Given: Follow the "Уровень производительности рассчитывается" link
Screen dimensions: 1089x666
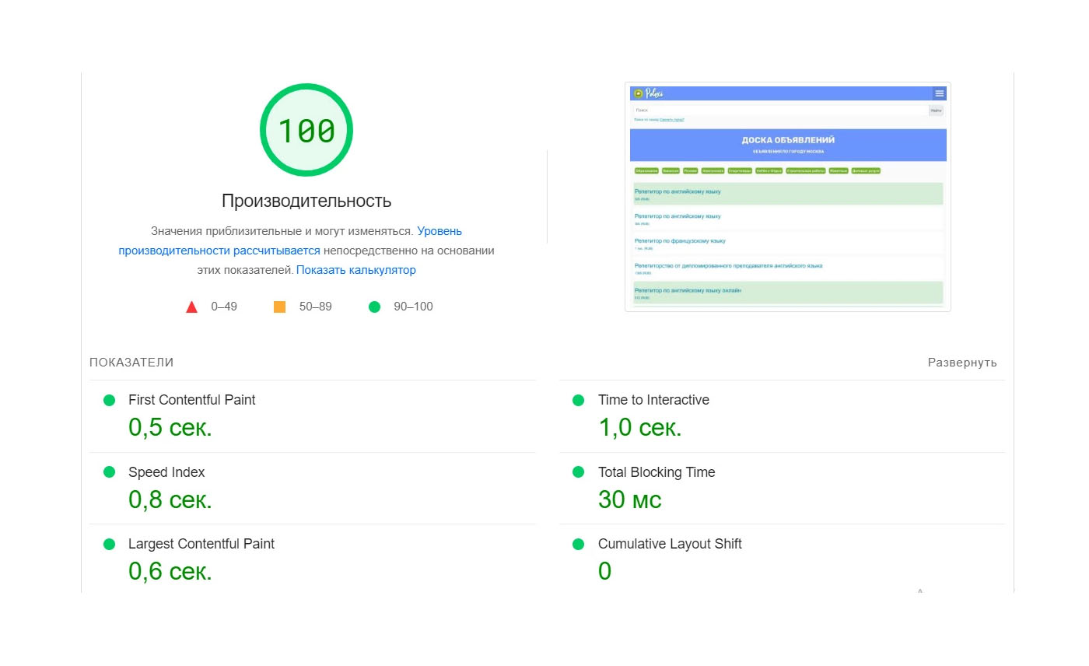Looking at the screenshot, I should pos(219,251).
